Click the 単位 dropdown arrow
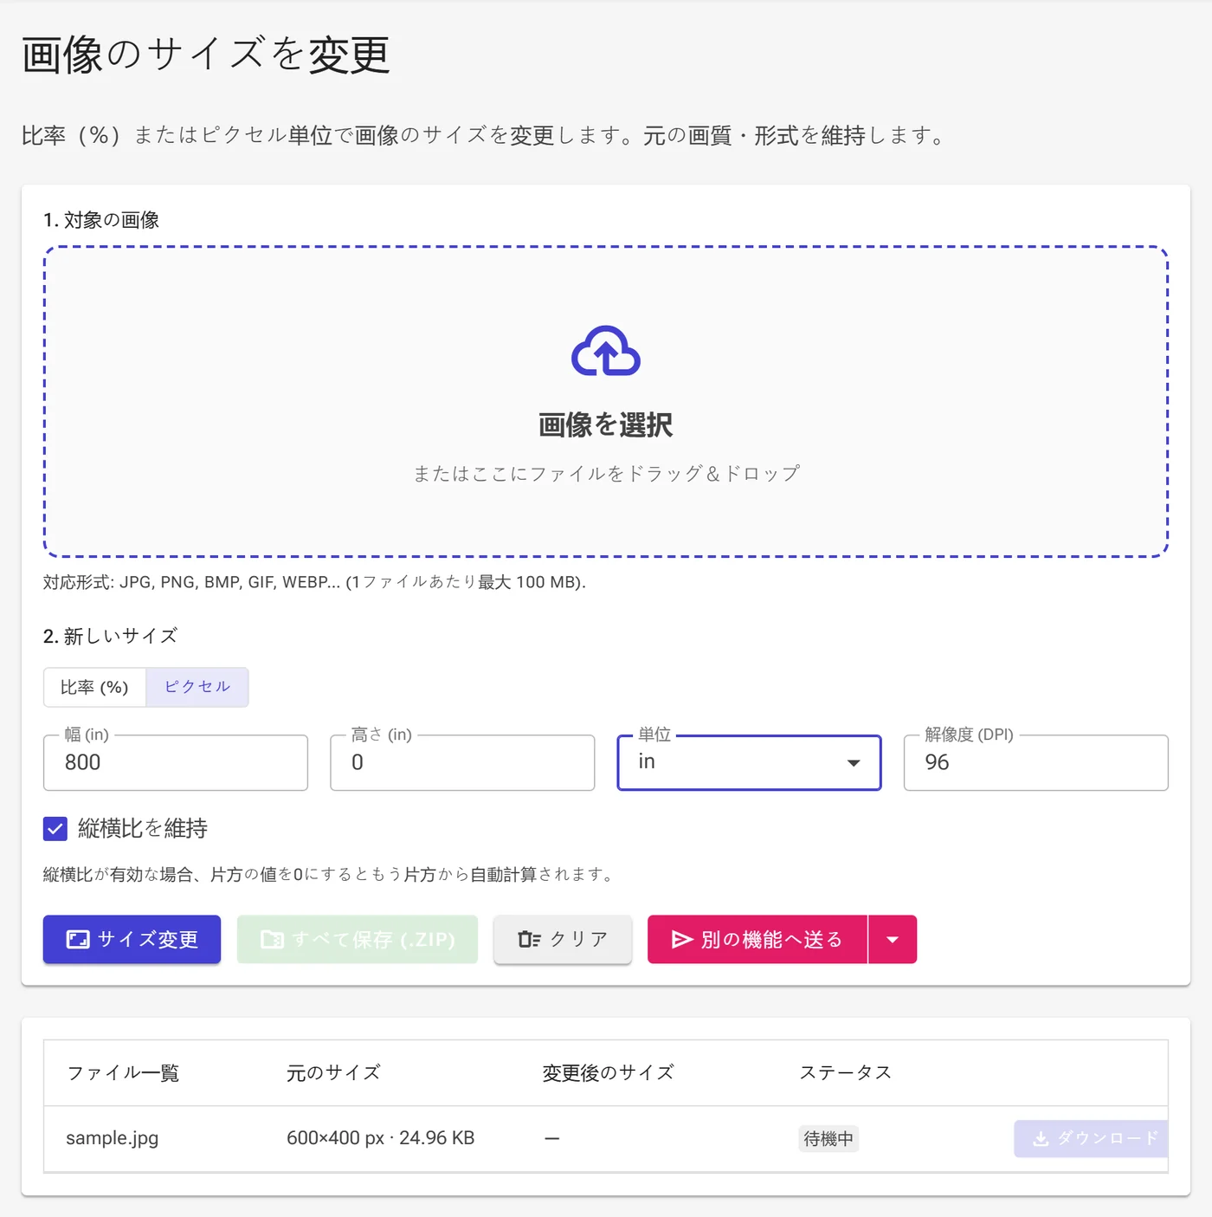The width and height of the screenshot is (1212, 1217). (854, 763)
